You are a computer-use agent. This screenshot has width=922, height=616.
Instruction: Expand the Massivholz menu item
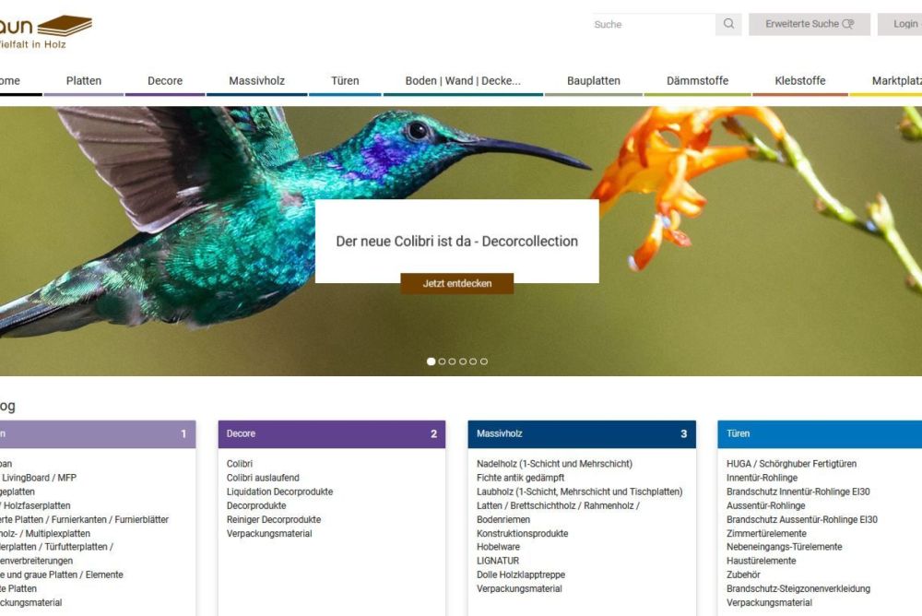coord(257,81)
